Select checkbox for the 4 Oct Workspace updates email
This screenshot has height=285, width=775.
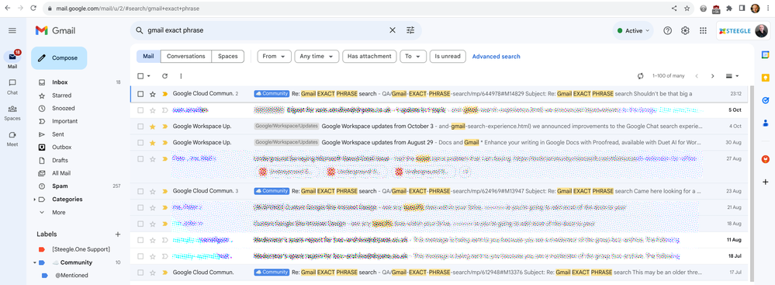[x=140, y=126]
